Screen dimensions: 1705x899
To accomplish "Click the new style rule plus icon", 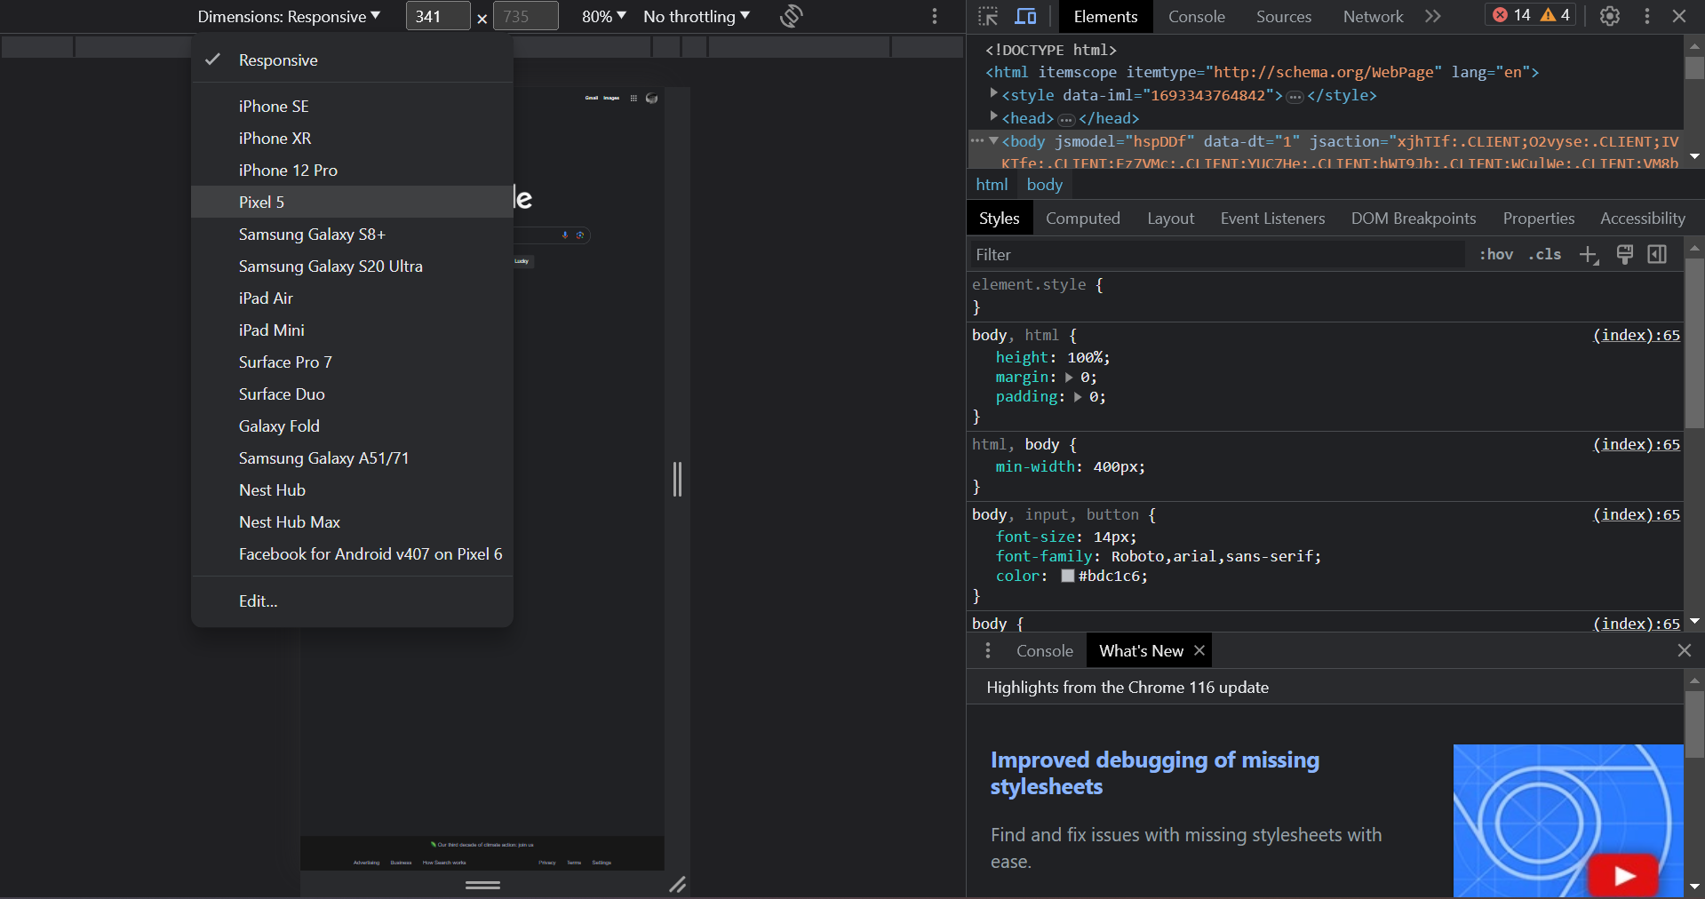I will 1589,255.
